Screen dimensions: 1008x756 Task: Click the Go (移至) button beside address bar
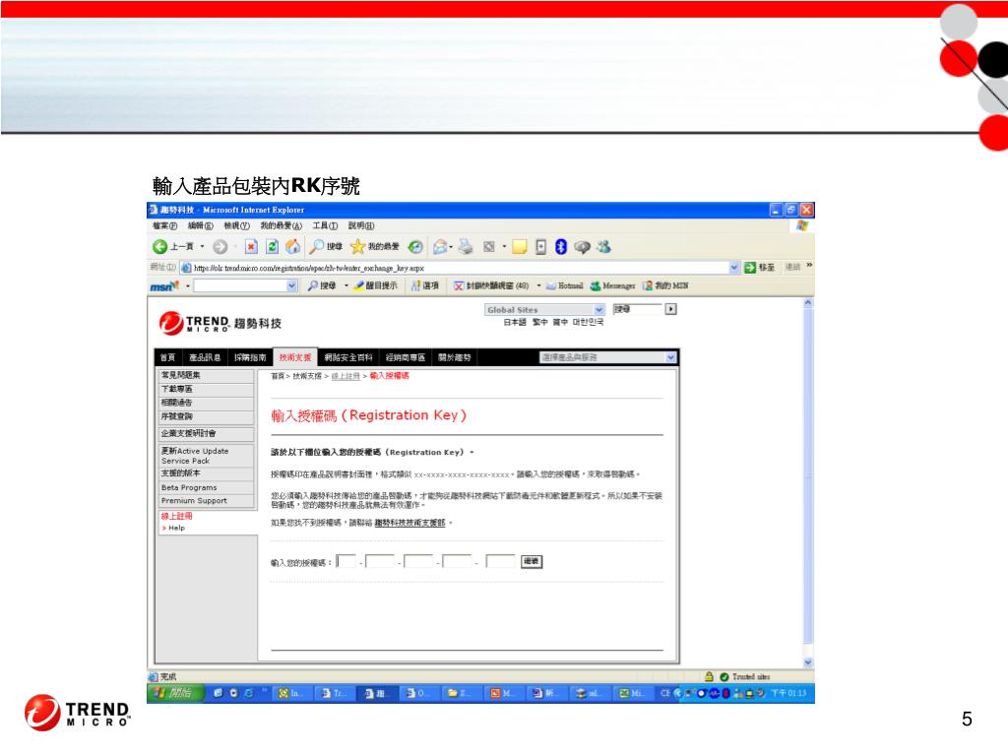click(x=759, y=268)
